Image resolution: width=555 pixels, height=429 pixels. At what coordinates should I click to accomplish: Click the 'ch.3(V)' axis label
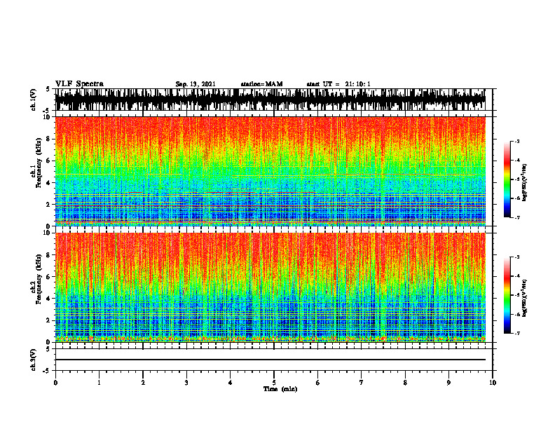[33, 360]
